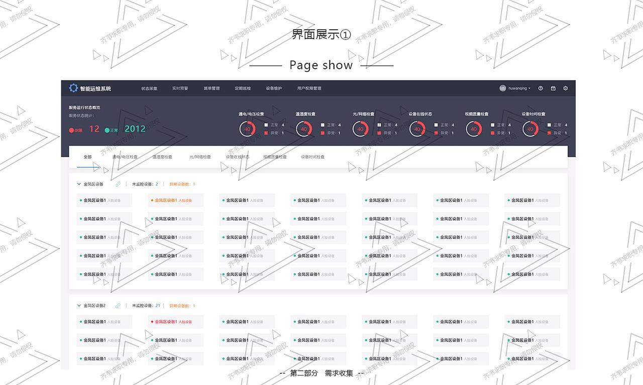The height and width of the screenshot is (385, 643).
Task: Open the 用户权限管理 menu
Action: click(309, 88)
